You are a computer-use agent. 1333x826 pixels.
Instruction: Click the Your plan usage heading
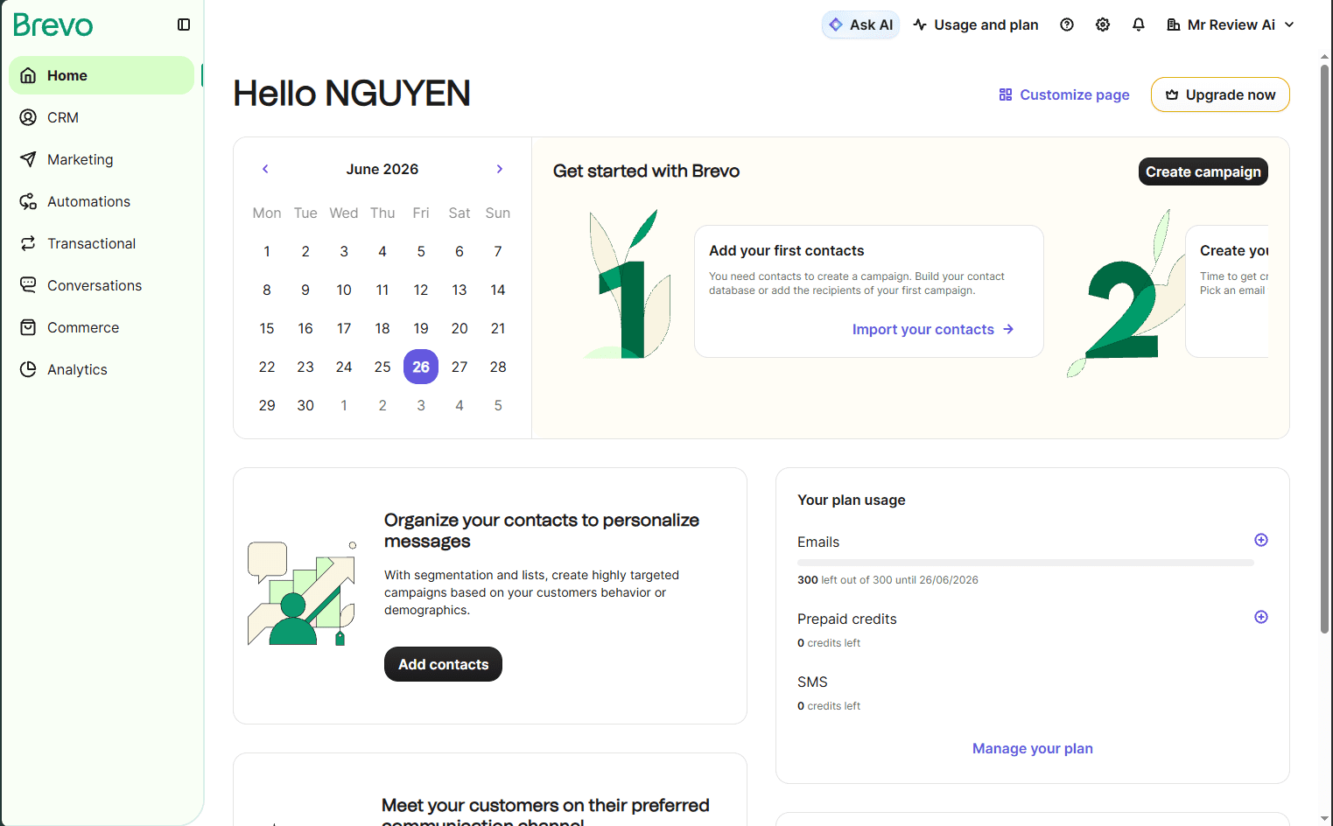click(x=852, y=500)
